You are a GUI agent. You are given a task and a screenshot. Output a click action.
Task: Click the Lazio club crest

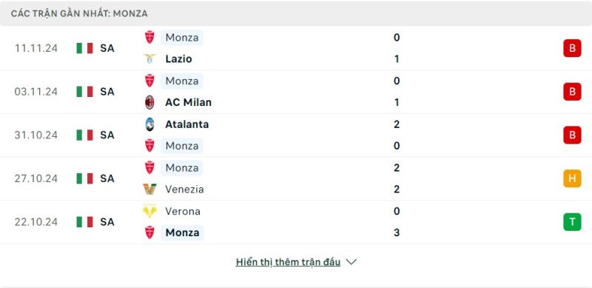pyautogui.click(x=149, y=59)
